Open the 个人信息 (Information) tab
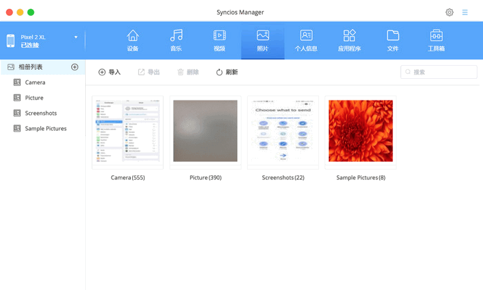The image size is (483, 290). click(x=306, y=40)
